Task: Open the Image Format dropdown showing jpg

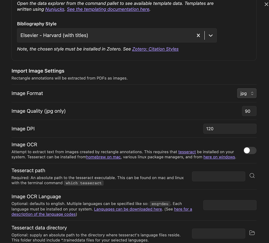Action: point(247,93)
